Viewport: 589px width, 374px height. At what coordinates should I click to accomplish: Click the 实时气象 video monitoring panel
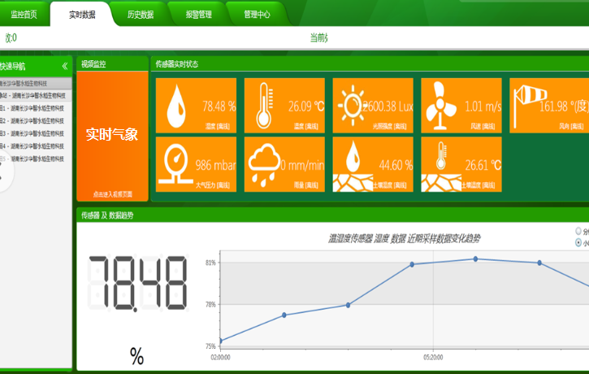tap(112, 134)
